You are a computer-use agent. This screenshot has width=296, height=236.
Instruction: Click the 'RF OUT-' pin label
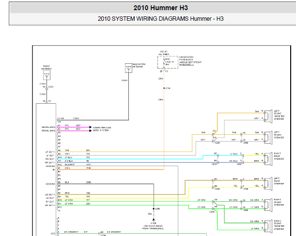click(x=50, y=202)
